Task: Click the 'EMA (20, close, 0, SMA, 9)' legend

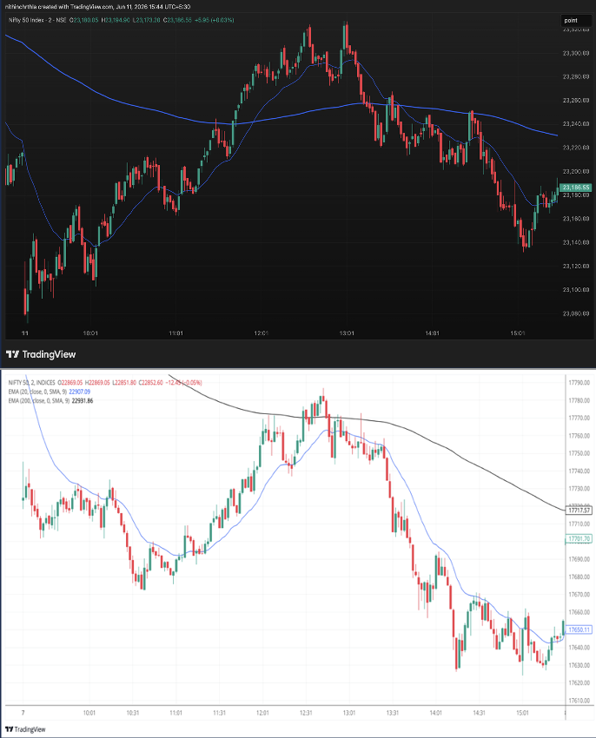Action: [37, 392]
